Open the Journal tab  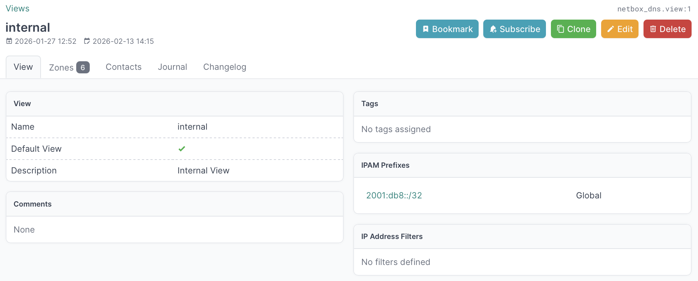(x=172, y=67)
